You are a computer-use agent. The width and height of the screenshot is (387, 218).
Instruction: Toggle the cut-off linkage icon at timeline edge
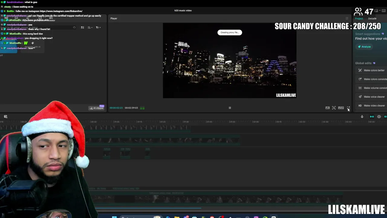click(385, 117)
